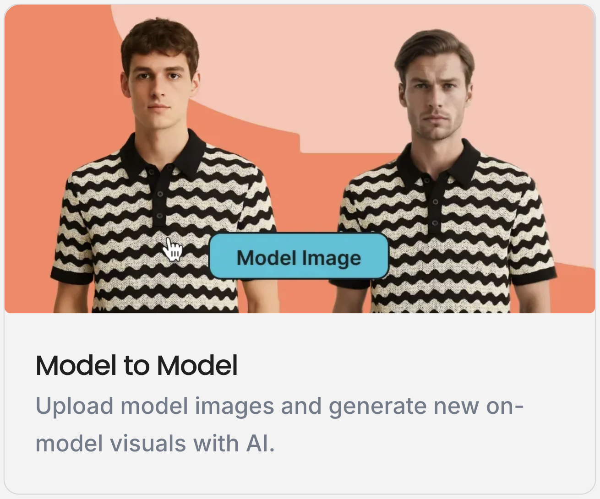Open the Model to Model title

point(136,365)
